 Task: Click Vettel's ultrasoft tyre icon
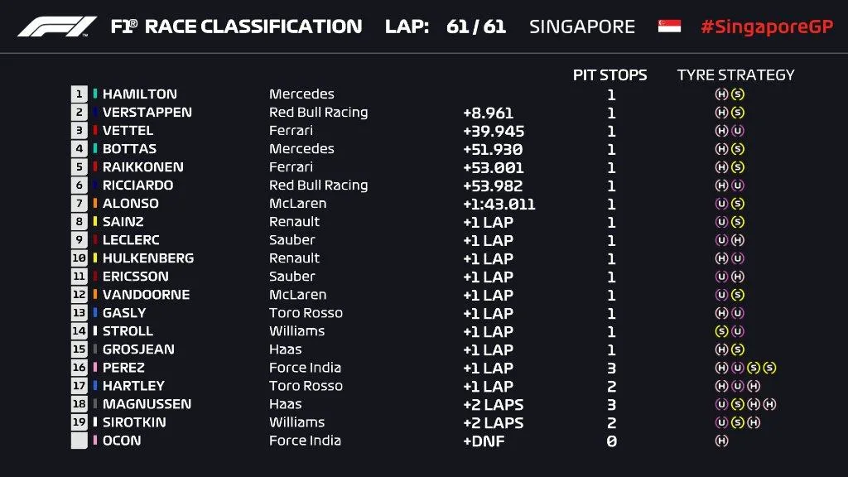pyautogui.click(x=737, y=131)
